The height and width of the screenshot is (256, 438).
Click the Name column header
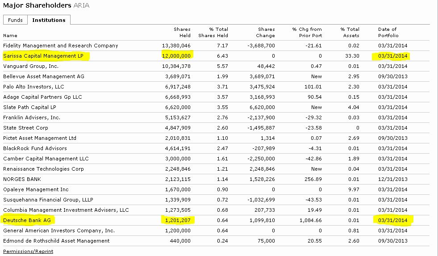pyautogui.click(x=10, y=35)
